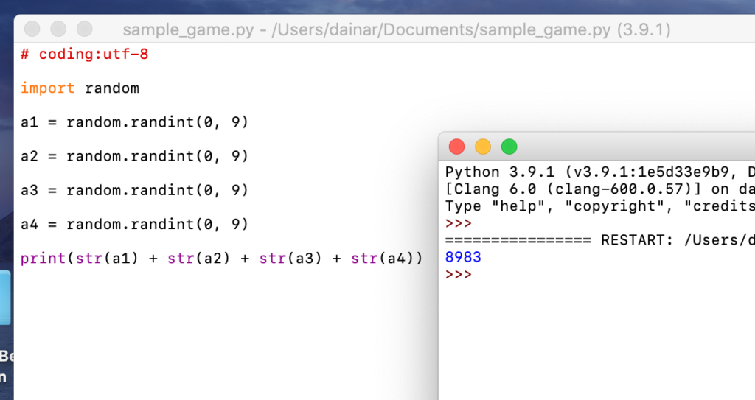Click the last >>> prompt in shell
This screenshot has width=755, height=400.
pyautogui.click(x=459, y=274)
